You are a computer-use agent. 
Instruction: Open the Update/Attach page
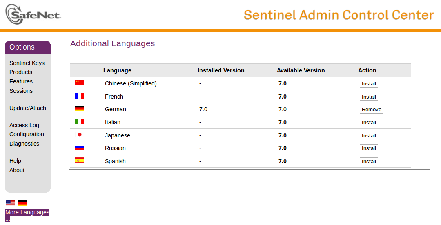28,108
